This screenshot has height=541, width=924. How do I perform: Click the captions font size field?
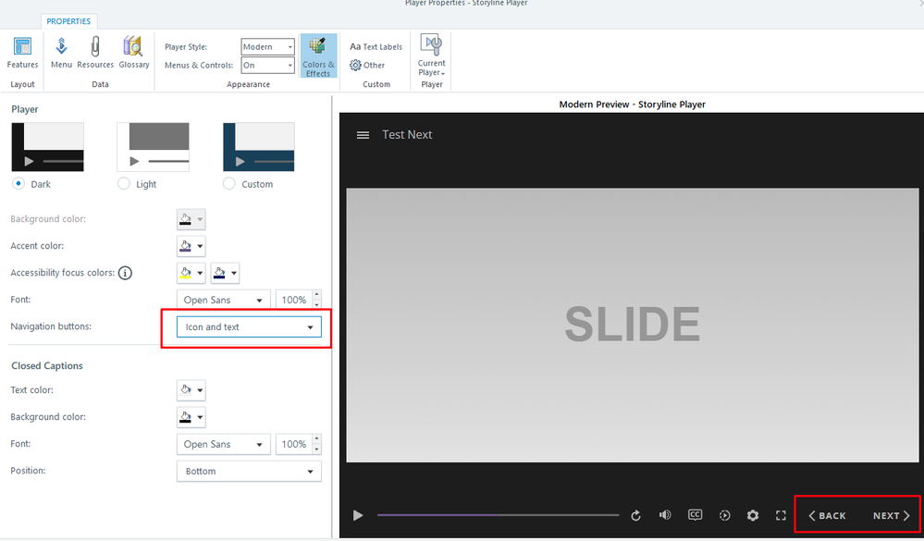tap(293, 444)
